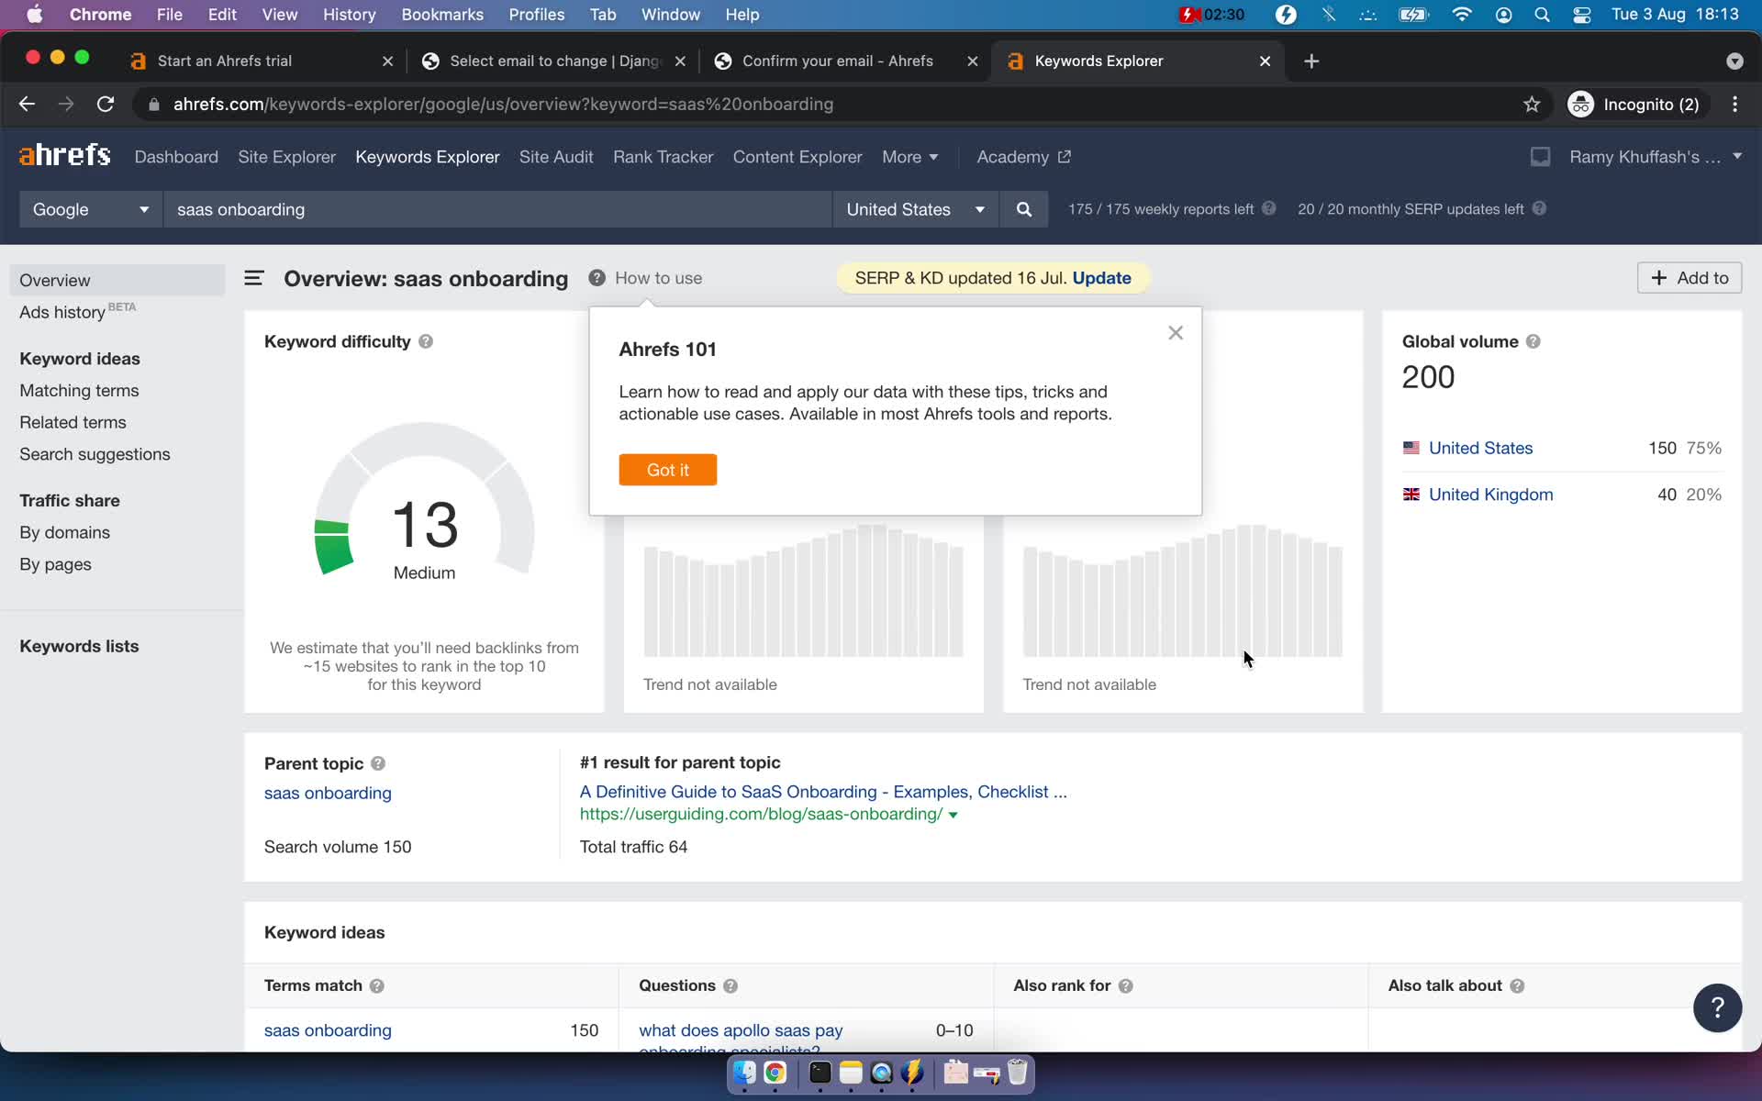Dismiss the Ahrefs 101 popup
1762x1101 pixels.
click(x=1175, y=332)
